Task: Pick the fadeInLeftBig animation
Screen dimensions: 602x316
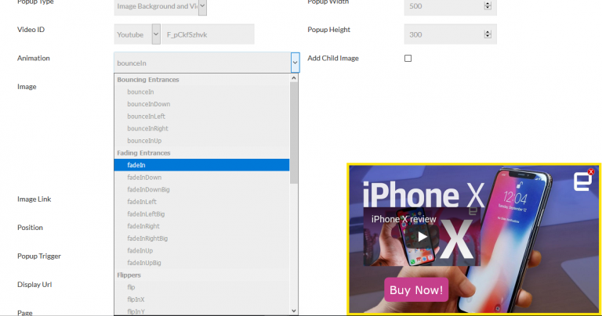Action: pos(146,214)
